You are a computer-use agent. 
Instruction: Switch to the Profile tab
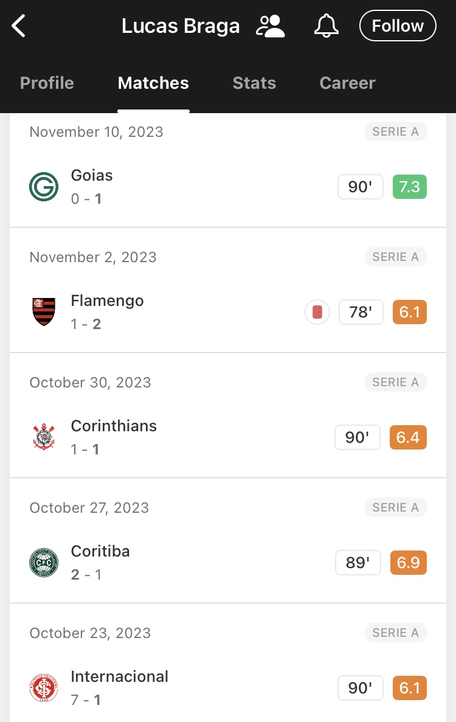[x=47, y=83]
